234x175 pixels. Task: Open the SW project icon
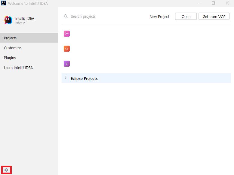[67, 34]
